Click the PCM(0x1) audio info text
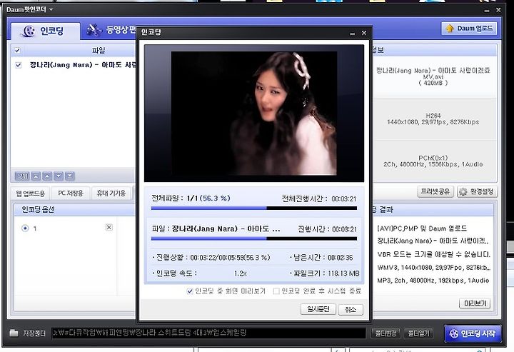This screenshot has width=514, height=352. point(433,161)
